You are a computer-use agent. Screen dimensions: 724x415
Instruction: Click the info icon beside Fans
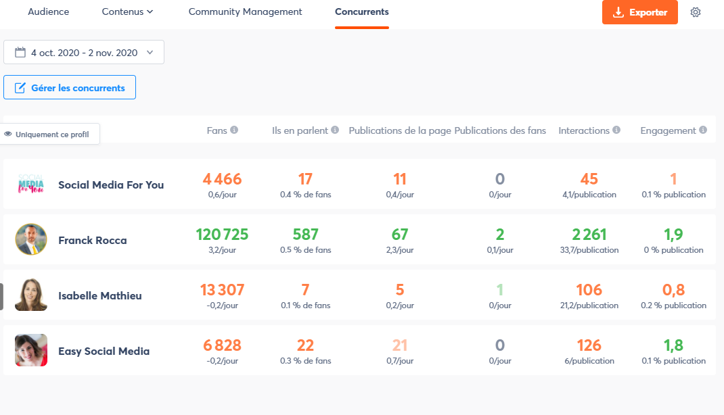[x=234, y=130]
